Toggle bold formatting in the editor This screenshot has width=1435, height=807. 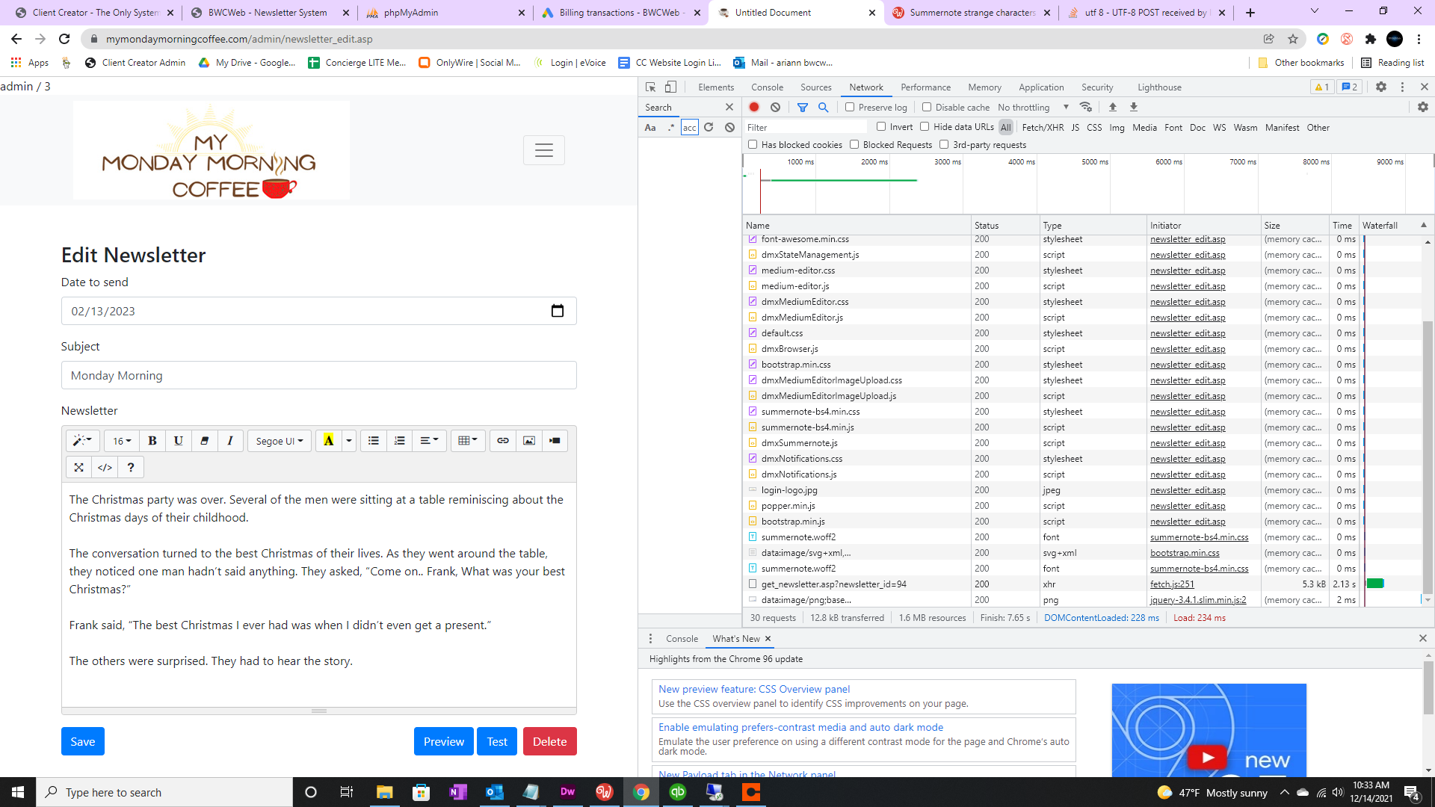[x=152, y=441]
